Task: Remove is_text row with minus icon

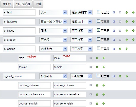Action: pos(120,12)
